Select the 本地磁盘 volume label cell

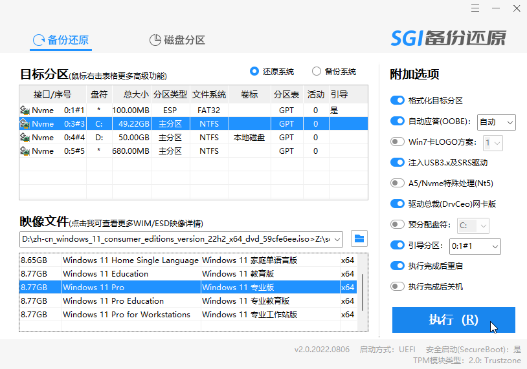(x=250, y=138)
